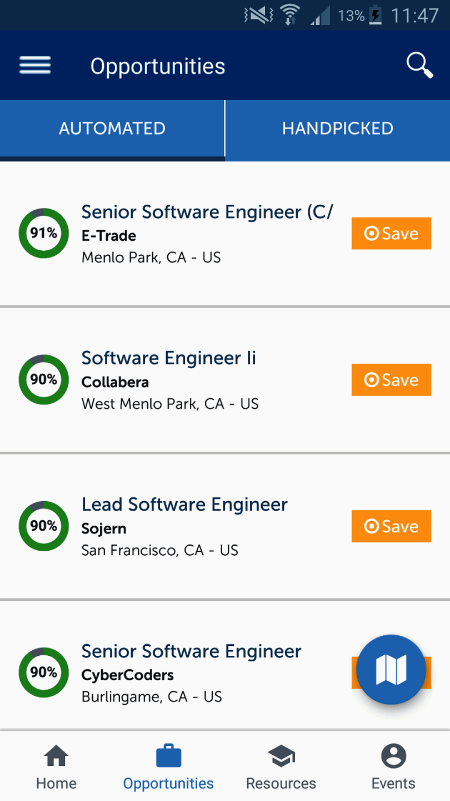Save the Sojern Lead Software Engineer job
Screen dimensions: 450x801
coord(391,526)
